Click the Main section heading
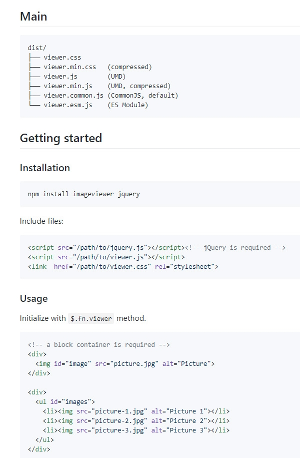Viewport: 300px width, 458px height. point(33,17)
